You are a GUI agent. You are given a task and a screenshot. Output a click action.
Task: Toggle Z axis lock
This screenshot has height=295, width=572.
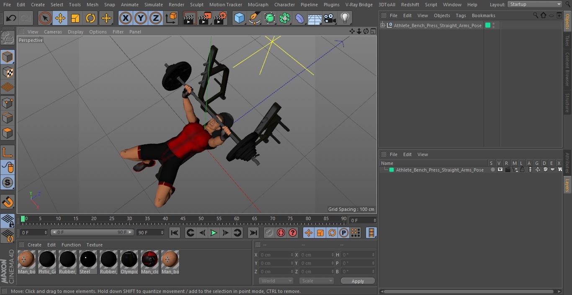pos(156,18)
